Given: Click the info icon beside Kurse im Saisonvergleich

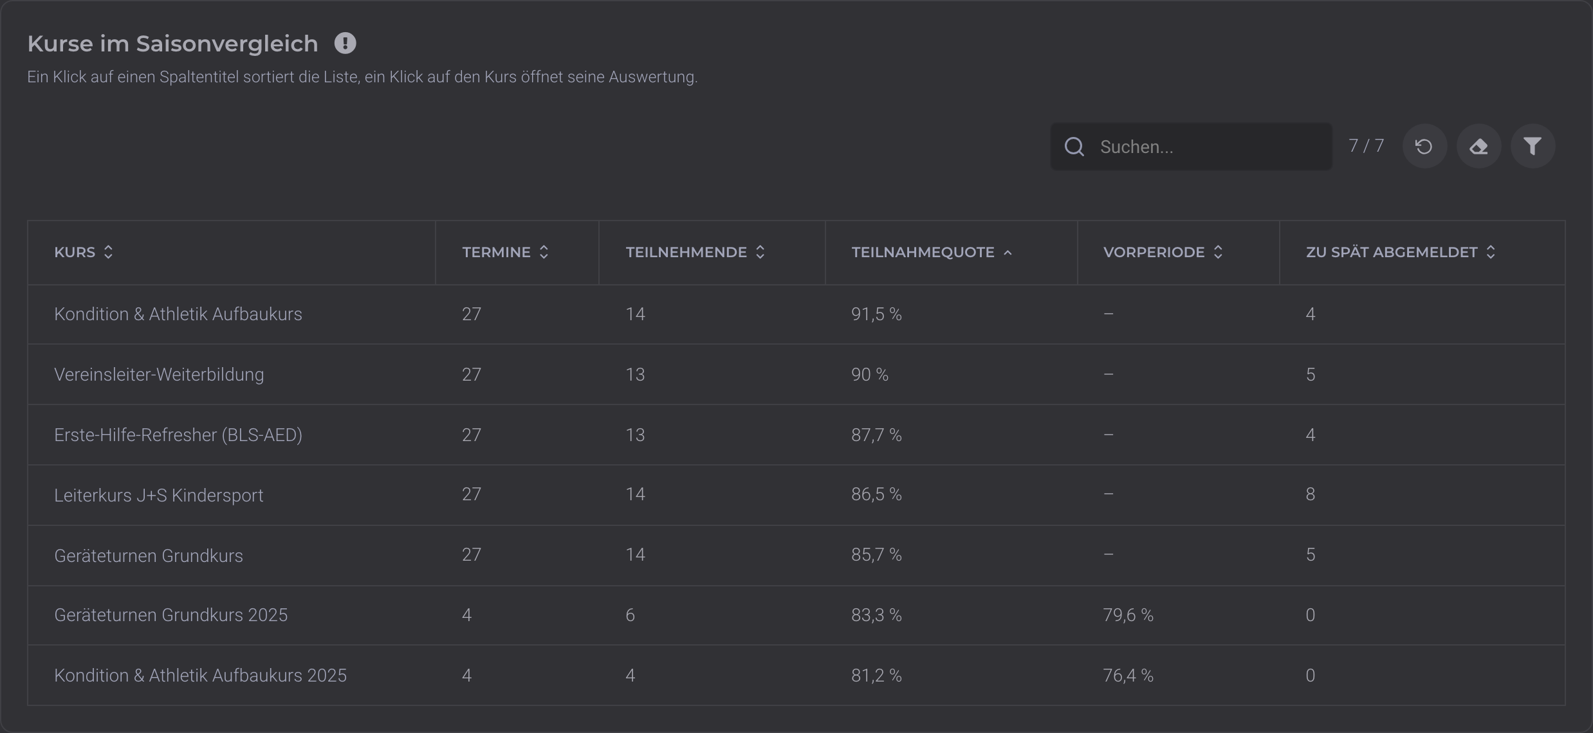Looking at the screenshot, I should coord(345,43).
